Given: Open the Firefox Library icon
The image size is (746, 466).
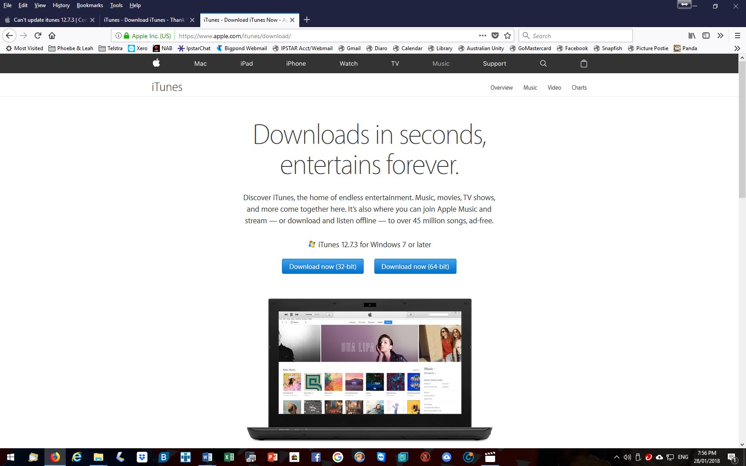Looking at the screenshot, I should click(692, 36).
